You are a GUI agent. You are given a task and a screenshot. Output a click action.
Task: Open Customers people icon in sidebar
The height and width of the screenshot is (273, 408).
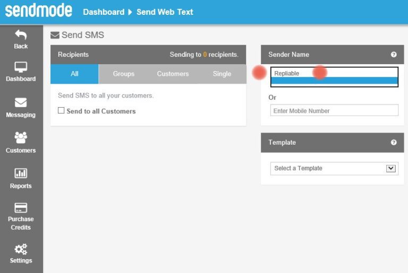pyautogui.click(x=21, y=137)
